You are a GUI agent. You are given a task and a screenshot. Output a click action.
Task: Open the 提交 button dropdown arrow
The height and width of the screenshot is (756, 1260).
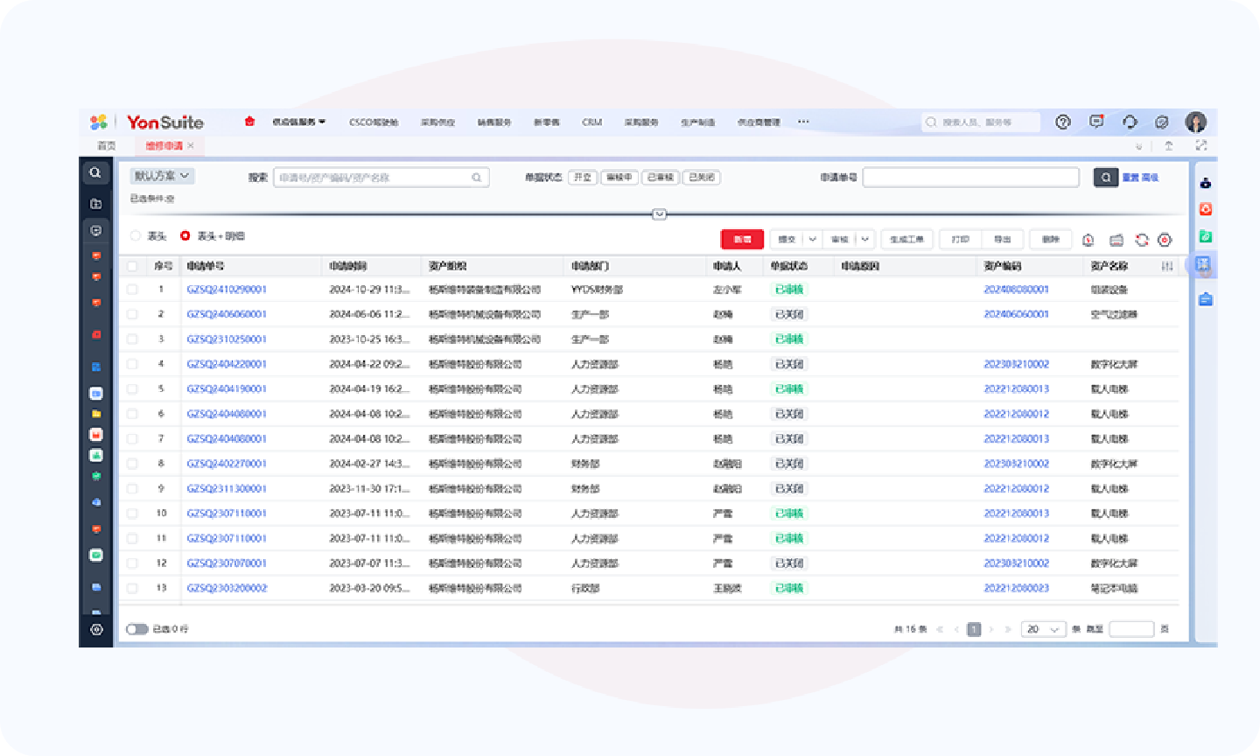pos(812,240)
